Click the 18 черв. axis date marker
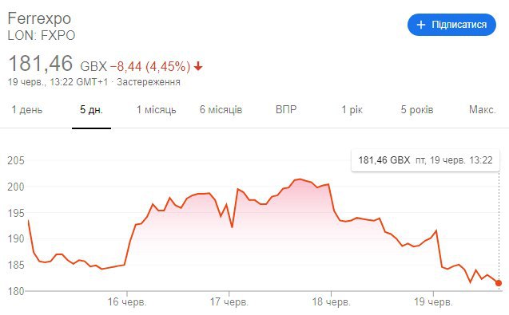 coord(331,301)
